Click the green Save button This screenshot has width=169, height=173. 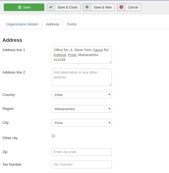coord(24,7)
